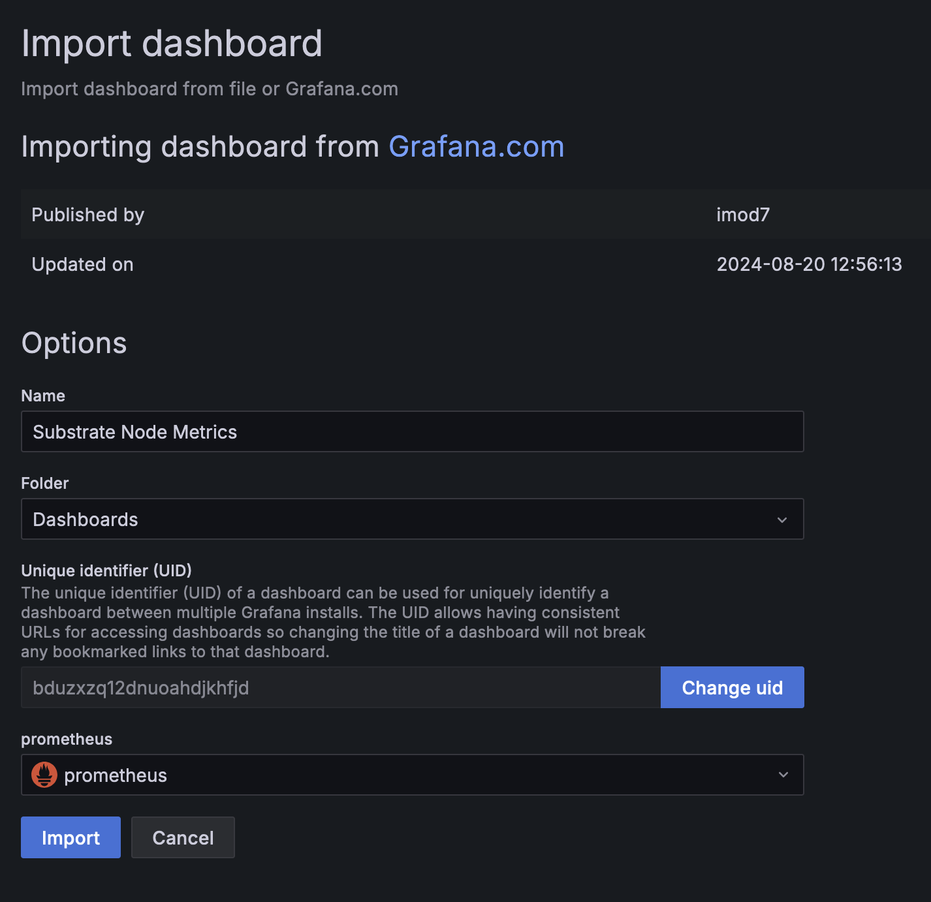Cancel the dashboard import
Viewport: 931px width, 902px height.
(183, 837)
